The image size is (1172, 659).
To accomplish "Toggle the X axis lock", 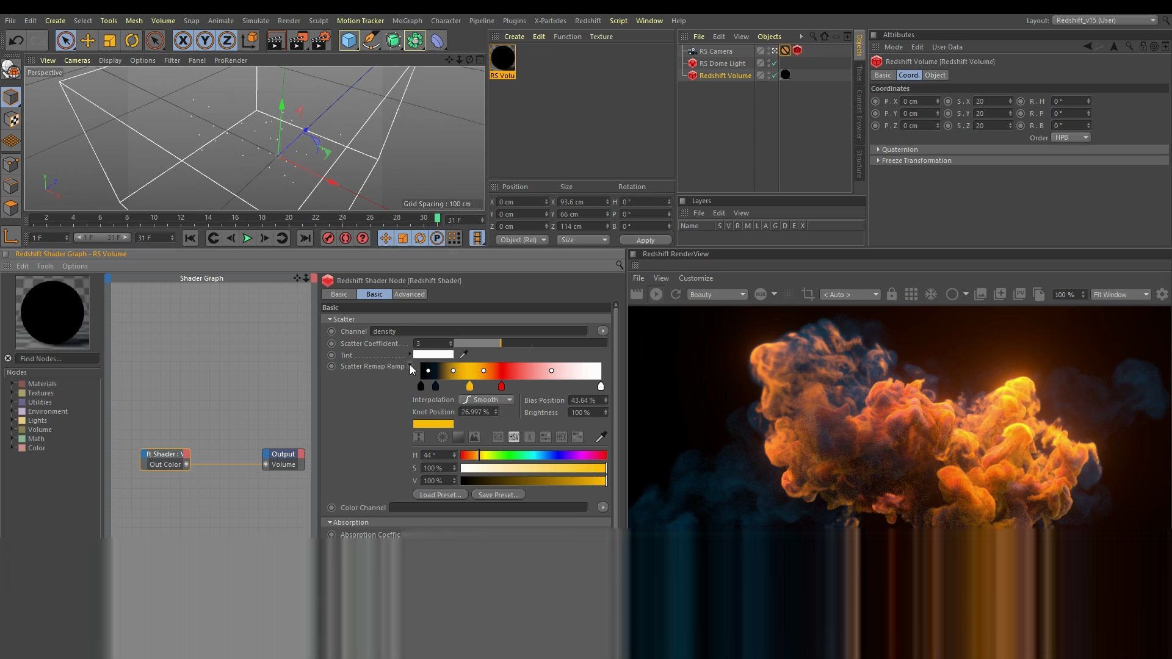I will click(183, 40).
